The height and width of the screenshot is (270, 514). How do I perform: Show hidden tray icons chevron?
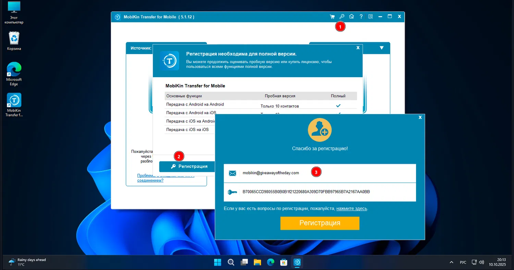click(451, 262)
